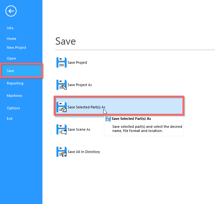
Task: Select New Project from the sidebar
Action: (17, 47)
